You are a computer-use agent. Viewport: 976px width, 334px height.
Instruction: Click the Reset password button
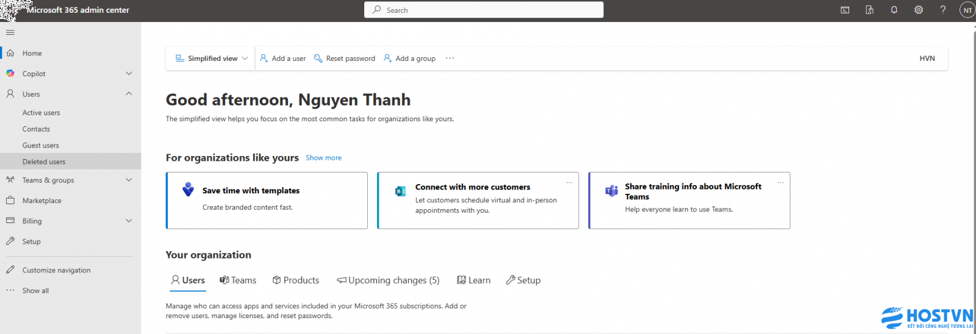[x=345, y=58]
